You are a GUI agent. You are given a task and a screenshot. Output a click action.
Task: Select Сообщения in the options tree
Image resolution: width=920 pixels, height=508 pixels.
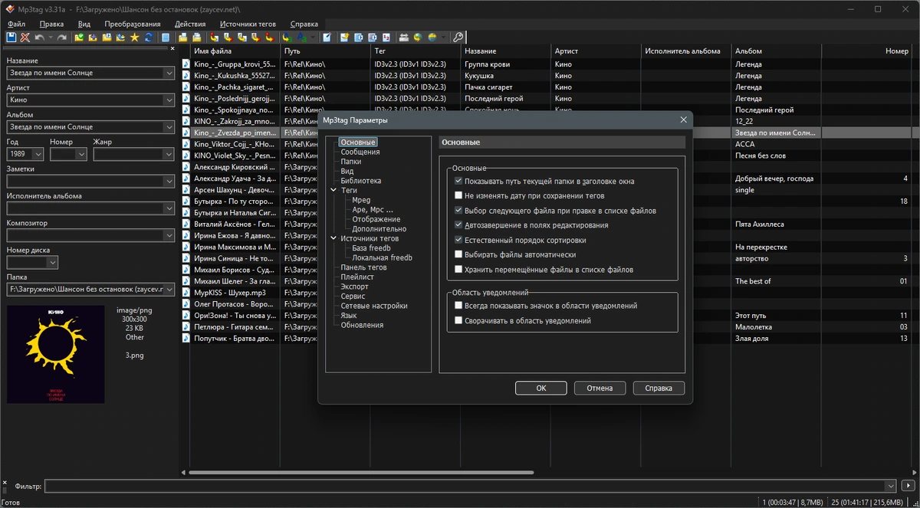click(x=360, y=152)
